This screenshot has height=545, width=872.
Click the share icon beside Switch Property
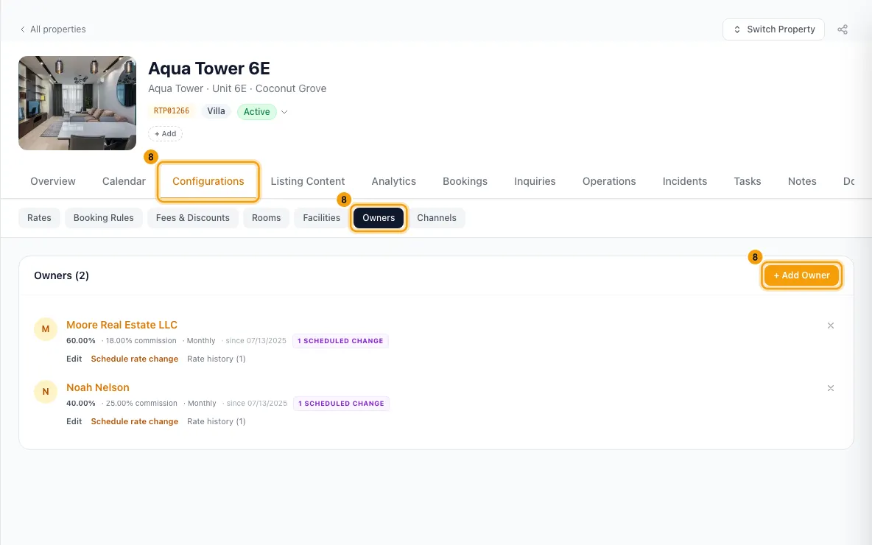click(x=843, y=29)
